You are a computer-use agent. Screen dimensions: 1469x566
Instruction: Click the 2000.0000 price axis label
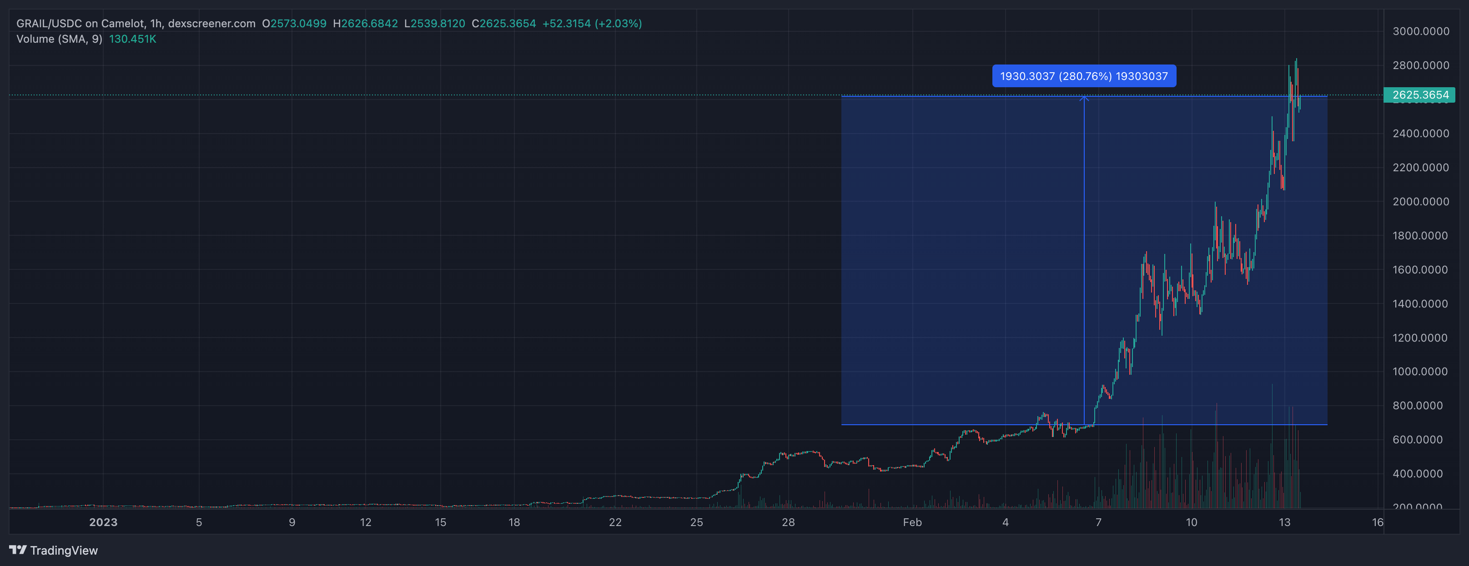coord(1420,202)
